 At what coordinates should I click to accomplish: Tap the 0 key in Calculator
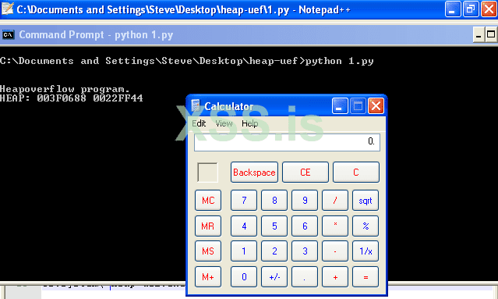244,276
